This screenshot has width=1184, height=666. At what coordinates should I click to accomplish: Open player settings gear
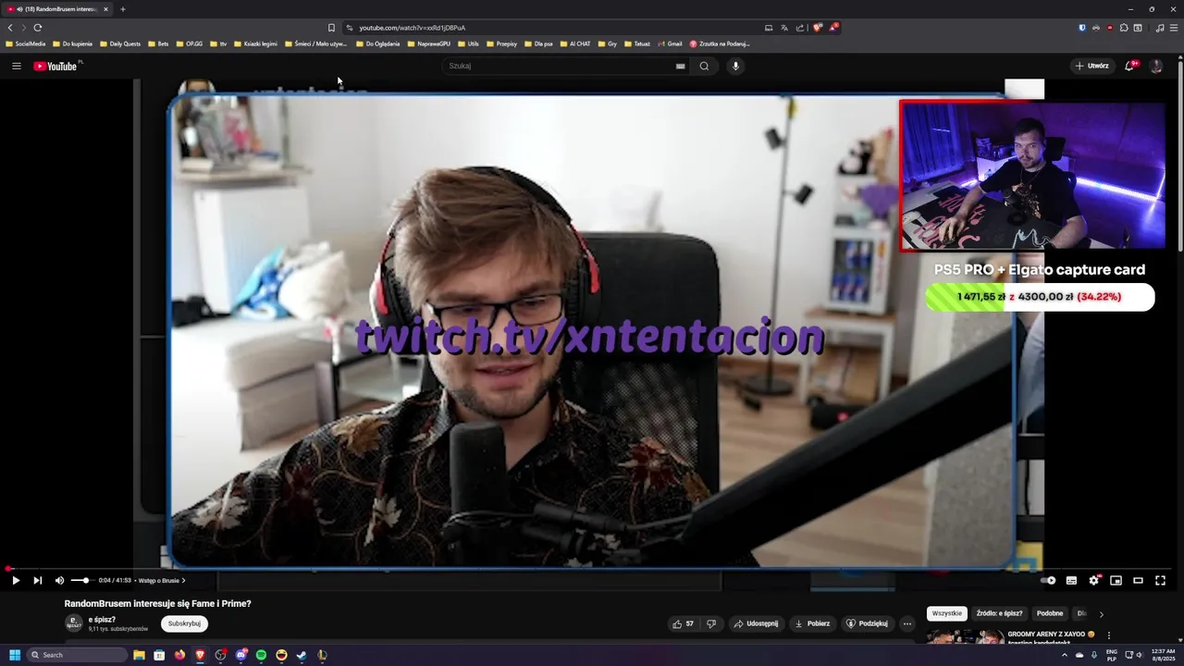[x=1093, y=580]
